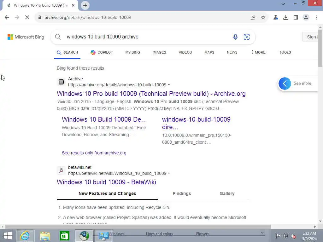Close the Windows 10 Pro build tab
Viewport: 323px width, 242px height.
[73, 5]
